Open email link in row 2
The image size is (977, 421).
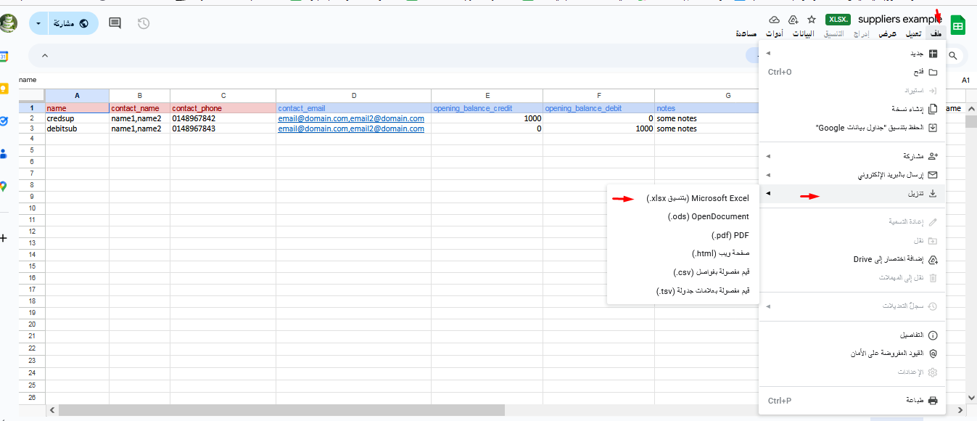351,118
